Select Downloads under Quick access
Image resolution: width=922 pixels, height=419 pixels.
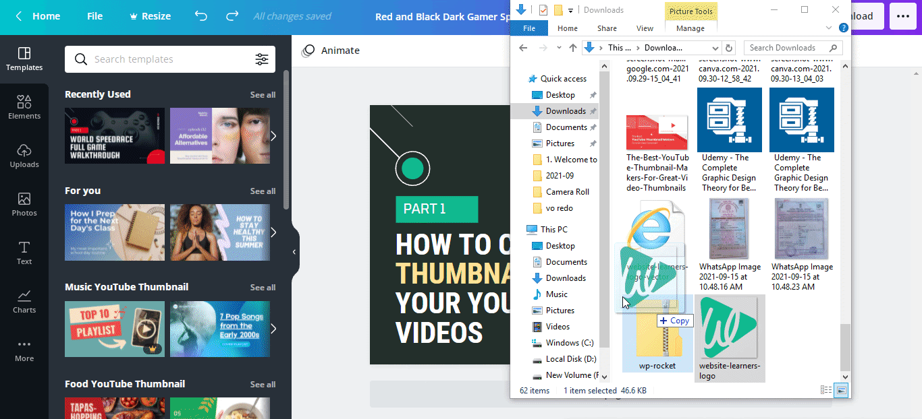pos(562,111)
